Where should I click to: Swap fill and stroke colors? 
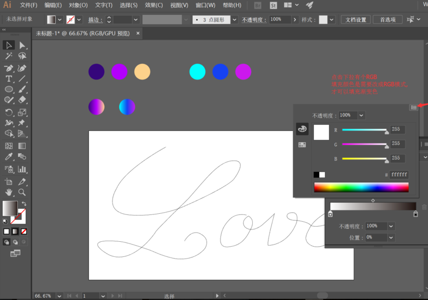pyautogui.click(x=23, y=204)
